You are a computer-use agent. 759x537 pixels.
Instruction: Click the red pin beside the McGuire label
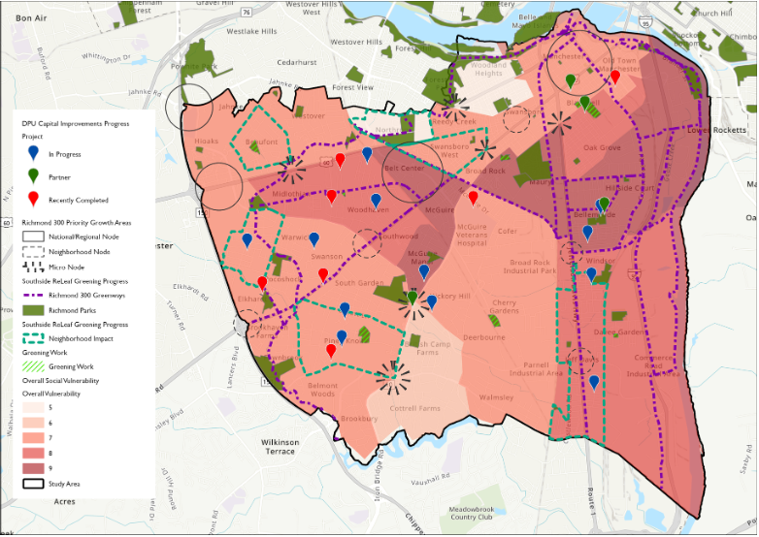tap(474, 198)
